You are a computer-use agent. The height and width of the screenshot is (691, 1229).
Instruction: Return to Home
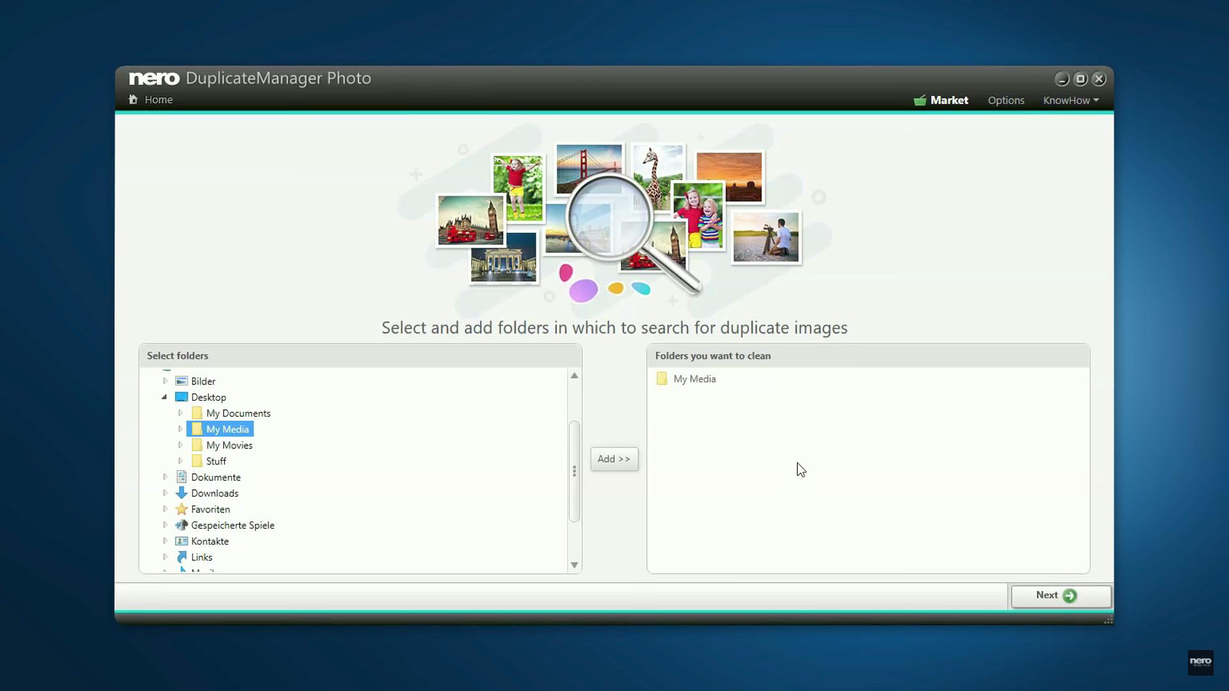[150, 99]
